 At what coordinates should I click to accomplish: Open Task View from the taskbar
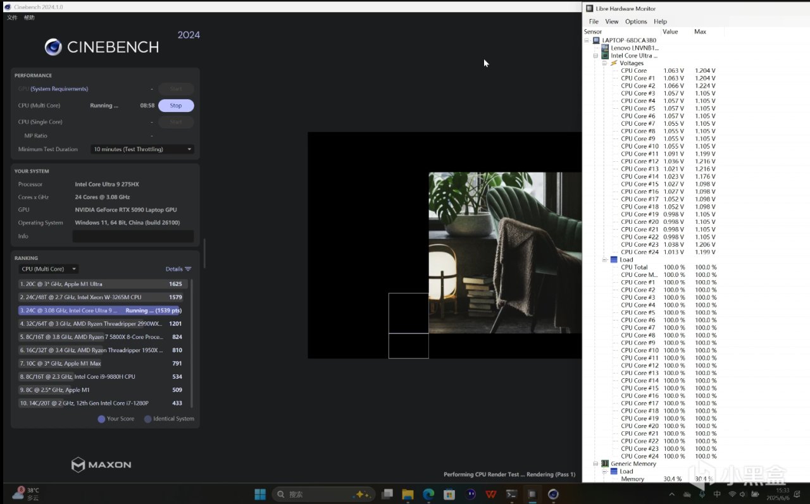[387, 494]
